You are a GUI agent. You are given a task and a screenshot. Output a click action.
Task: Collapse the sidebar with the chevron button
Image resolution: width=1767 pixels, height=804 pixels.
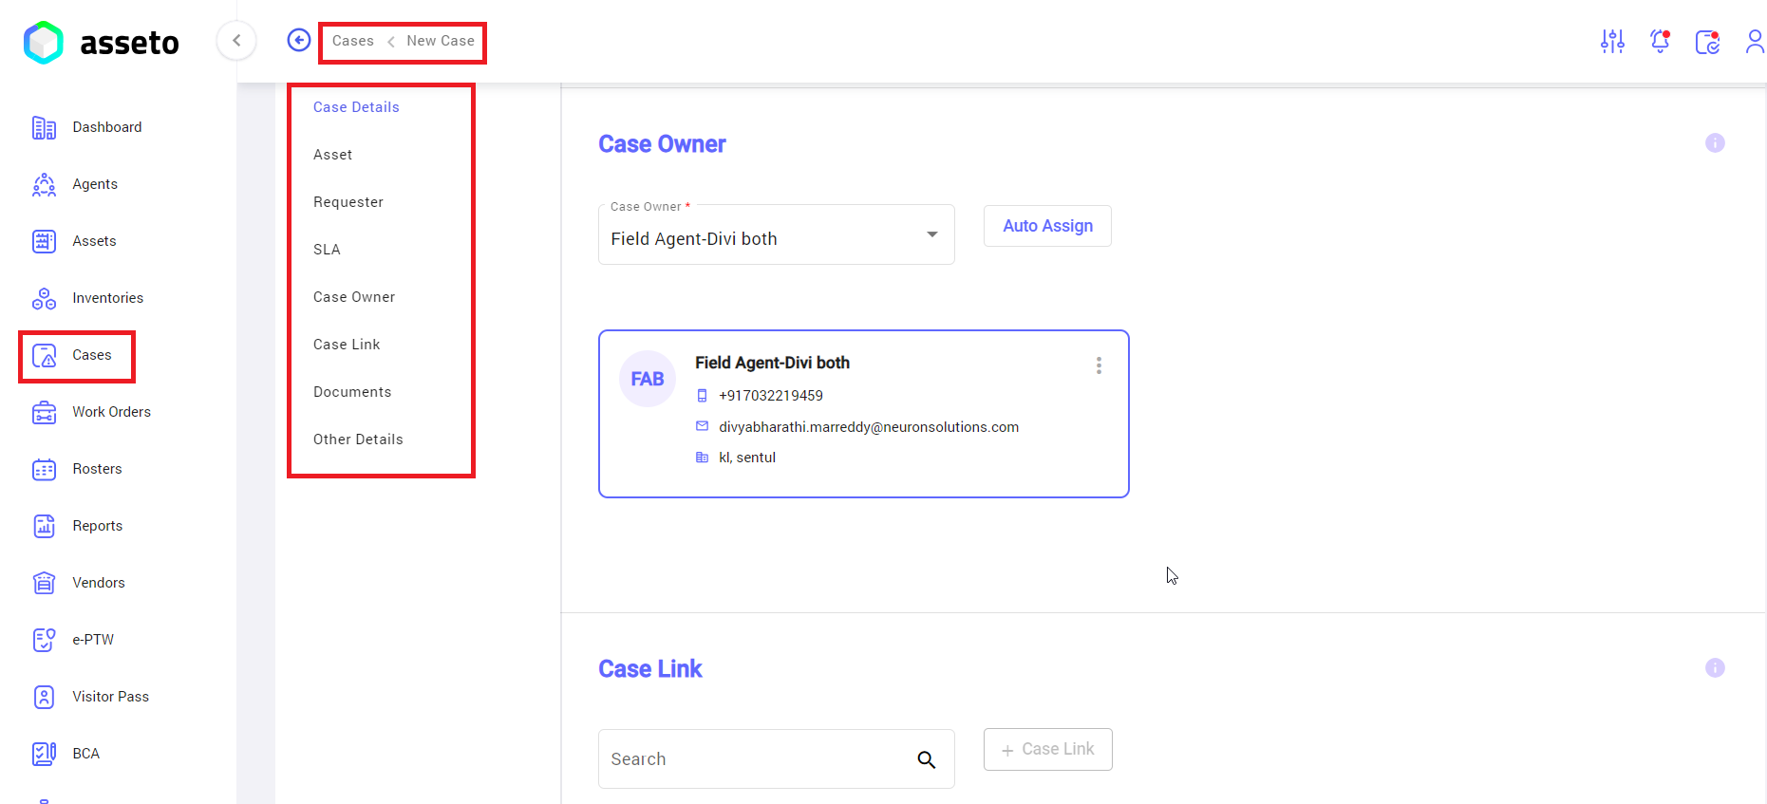click(x=236, y=40)
